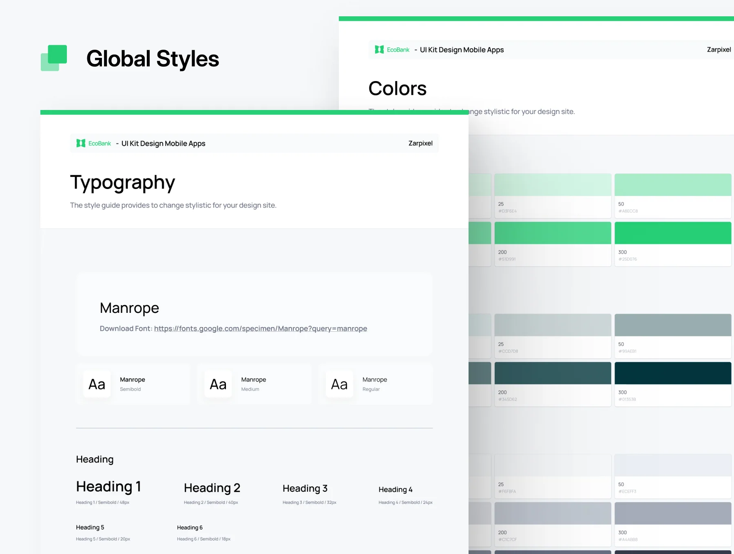Viewport: 734px width, 554px height.
Task: Pick the teal 200 swatch #345D62
Action: [553, 384]
